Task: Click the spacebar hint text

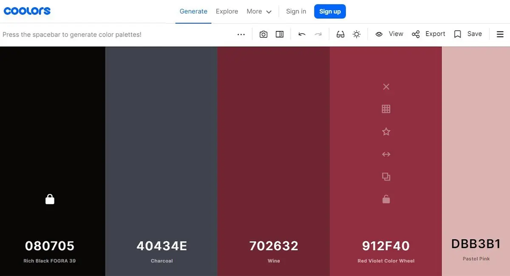Action: [72, 34]
